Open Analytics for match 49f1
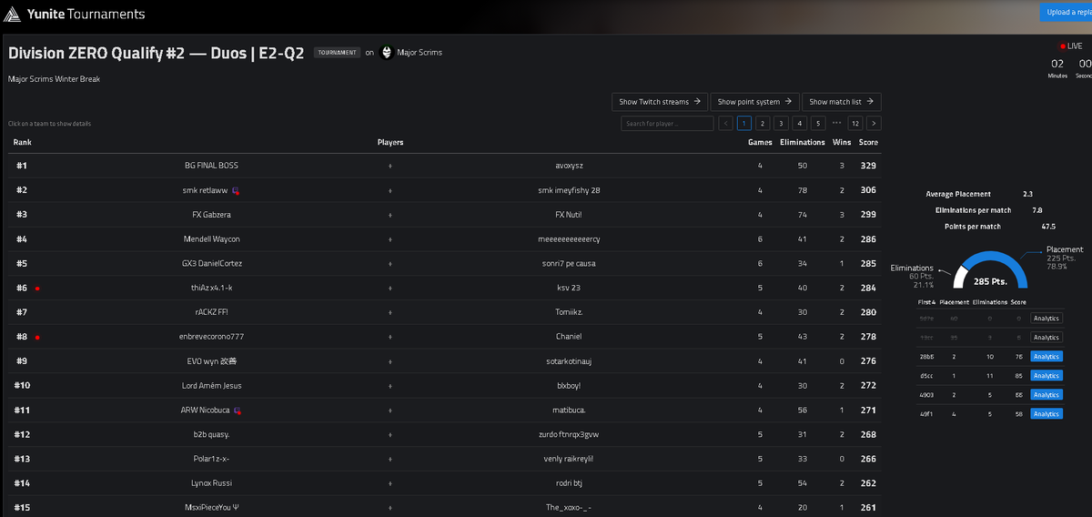 point(1046,414)
